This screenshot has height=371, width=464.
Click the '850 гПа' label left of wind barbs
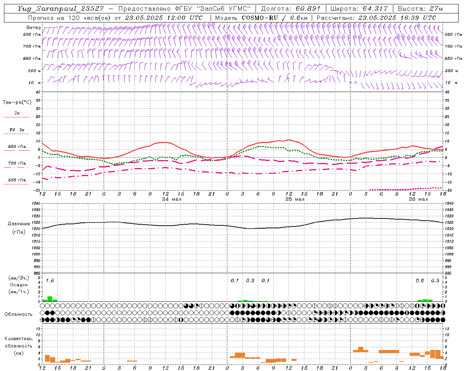[x=32, y=58]
